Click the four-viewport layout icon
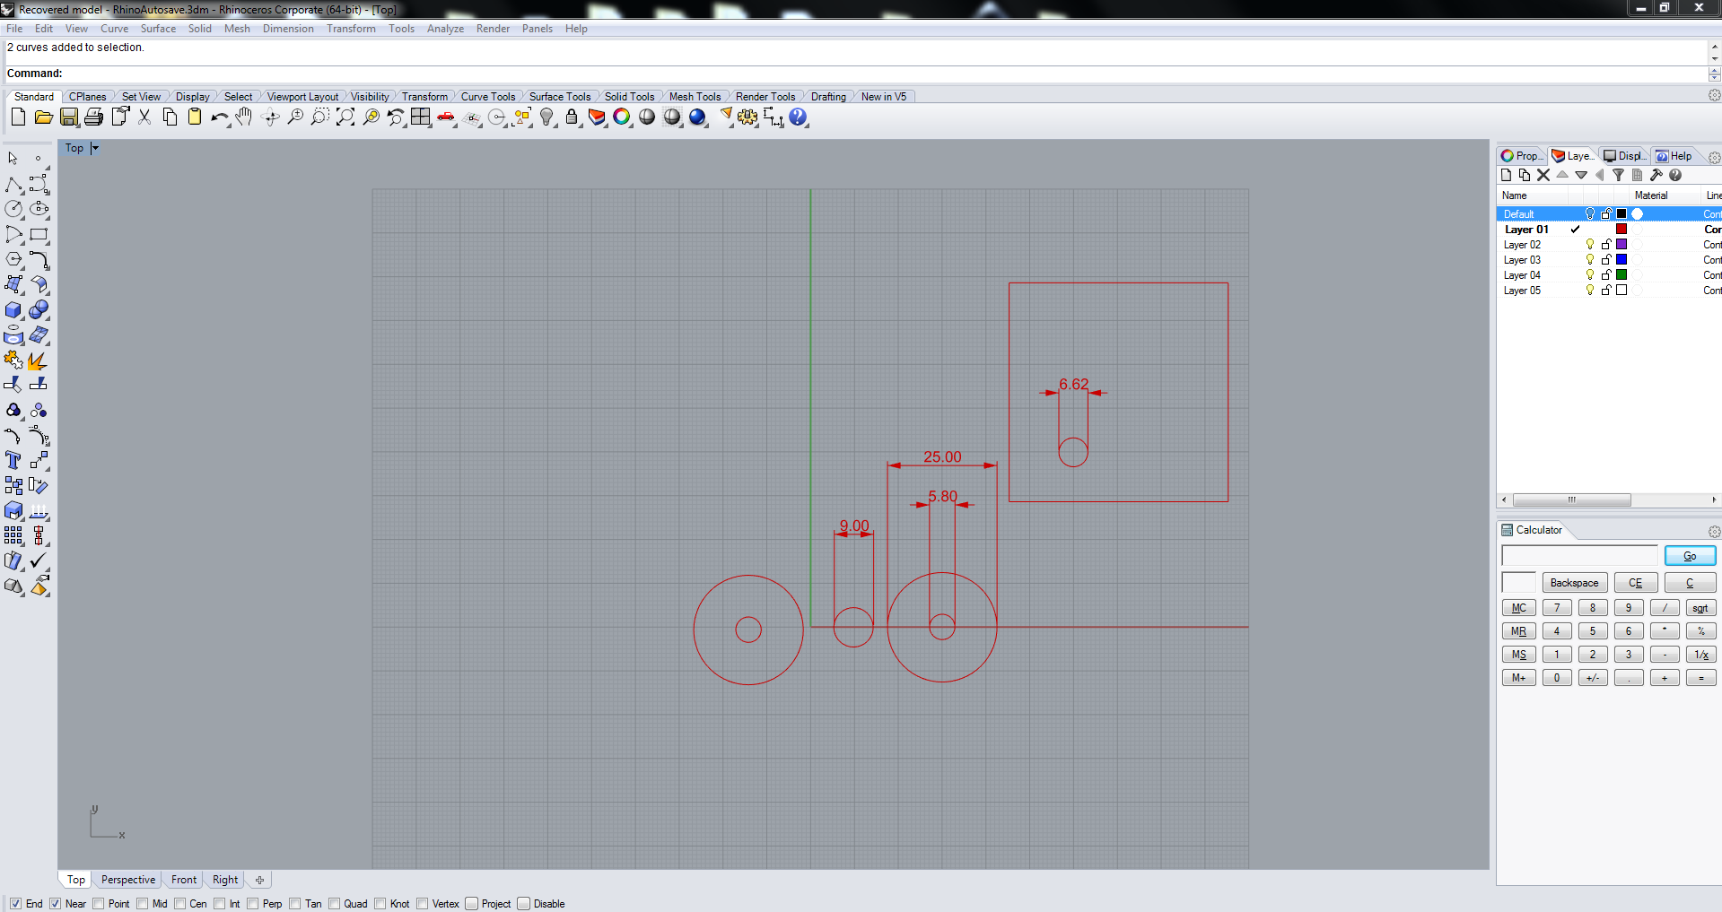 coord(420,117)
